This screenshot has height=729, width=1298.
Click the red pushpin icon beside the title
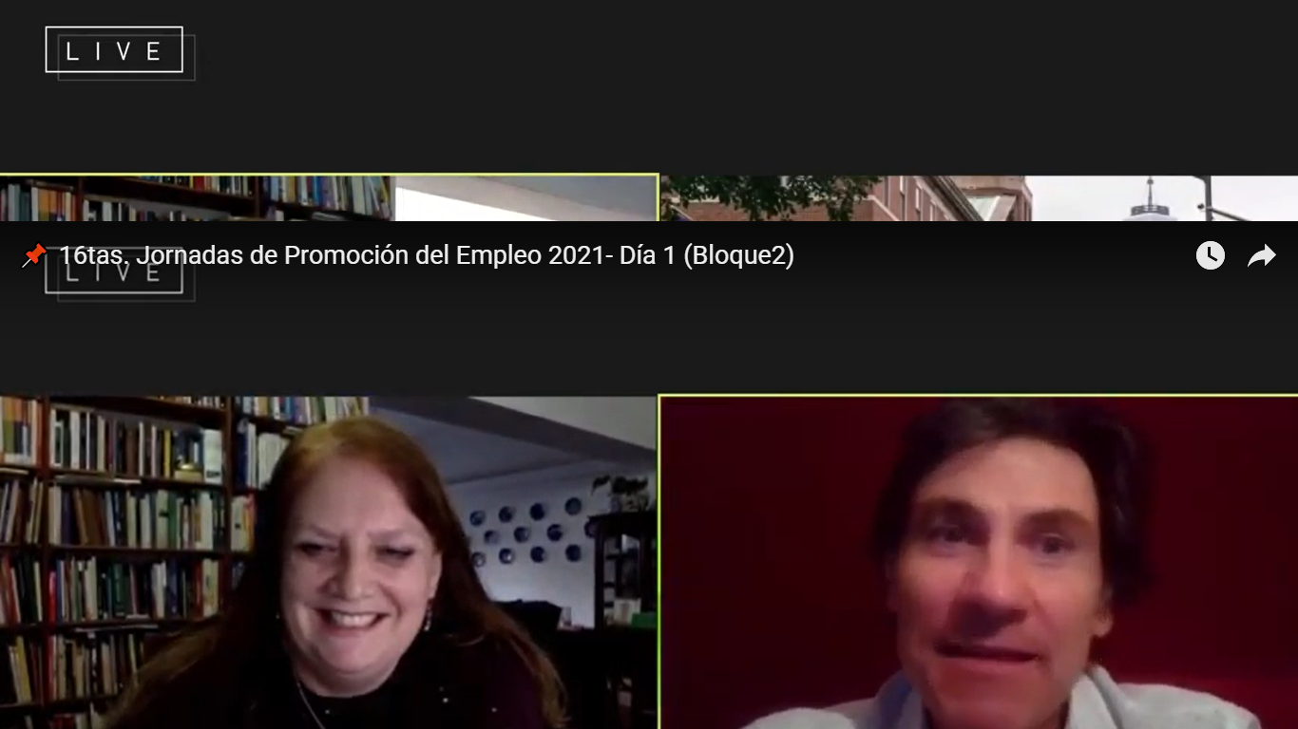[x=34, y=255]
